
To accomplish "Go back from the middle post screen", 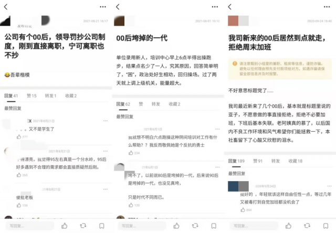I will (x=118, y=7).
